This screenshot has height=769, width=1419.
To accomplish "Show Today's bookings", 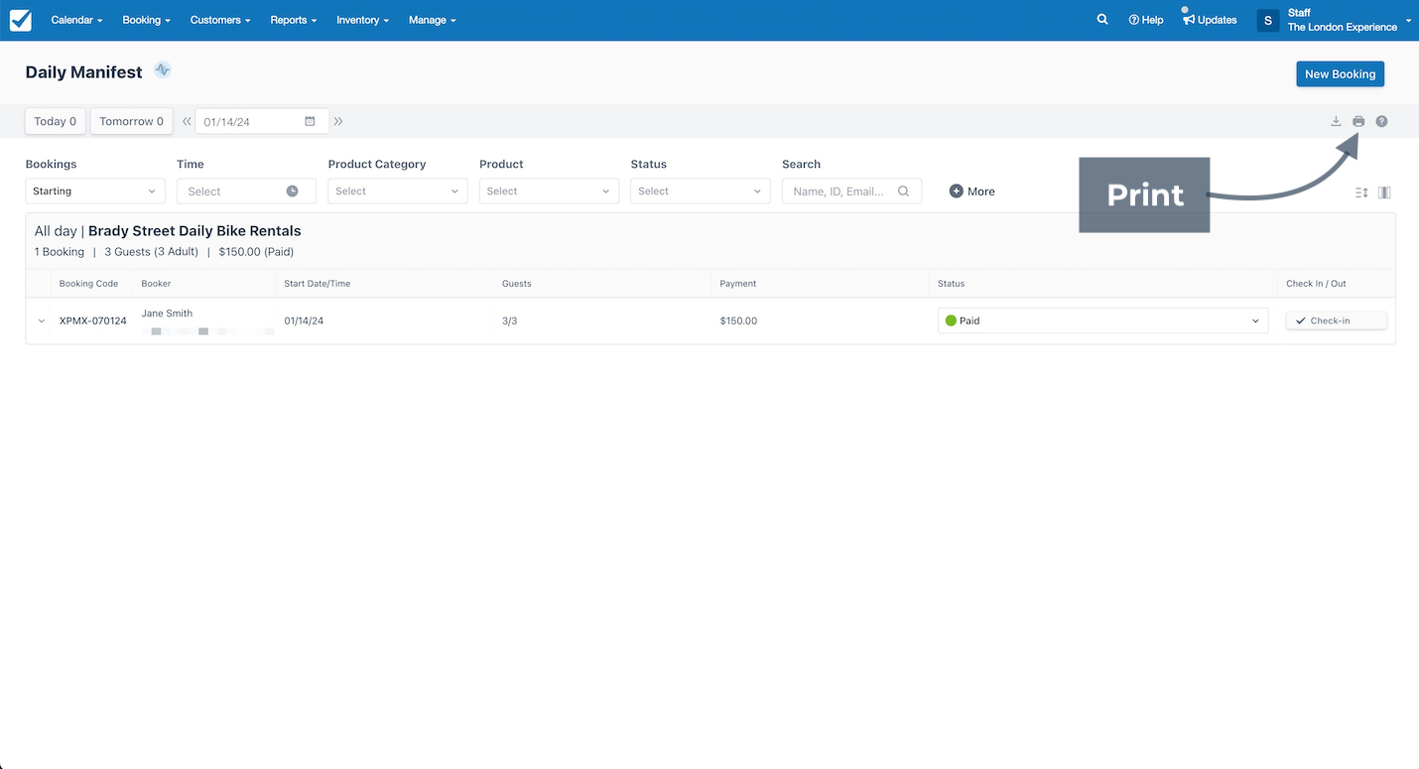I will 56,121.
